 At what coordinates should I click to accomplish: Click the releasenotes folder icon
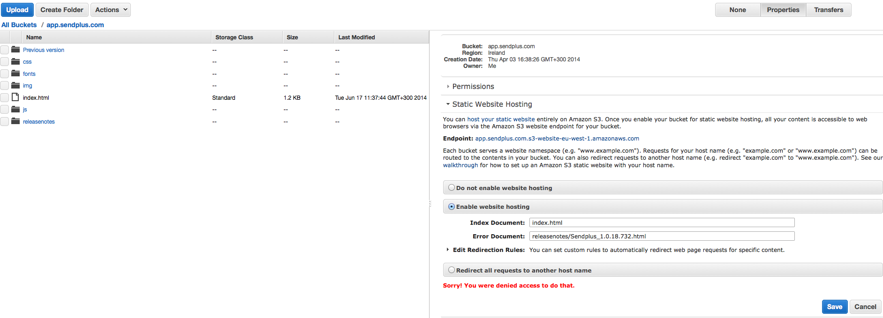coord(15,121)
